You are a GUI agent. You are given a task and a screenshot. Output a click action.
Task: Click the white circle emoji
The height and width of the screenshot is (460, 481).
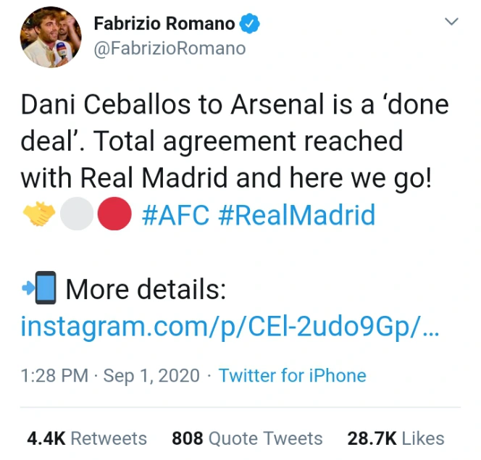[77, 214]
